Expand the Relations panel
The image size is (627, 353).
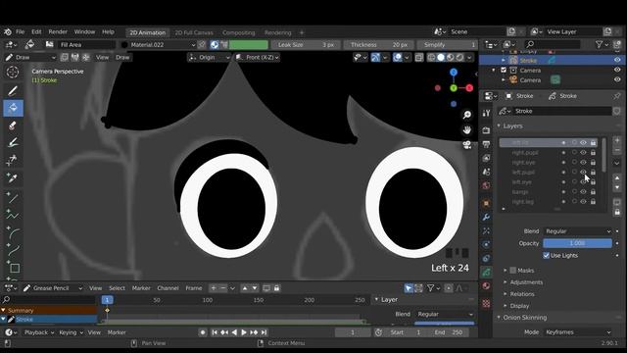522,294
